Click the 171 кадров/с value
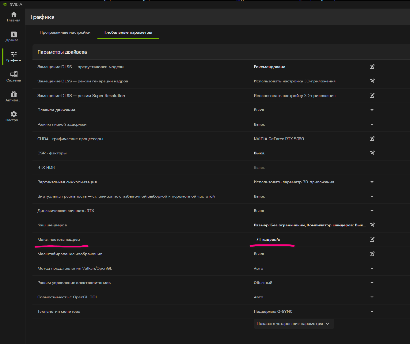The height and width of the screenshot is (344, 410). coord(267,240)
